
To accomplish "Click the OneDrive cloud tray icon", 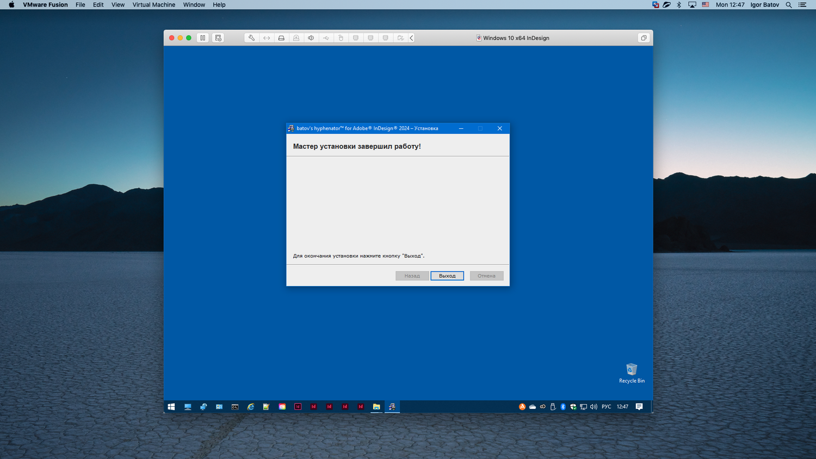I will pos(533,407).
